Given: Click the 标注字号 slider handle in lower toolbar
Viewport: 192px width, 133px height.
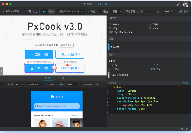Looking at the screenshot, I should coord(97,84).
